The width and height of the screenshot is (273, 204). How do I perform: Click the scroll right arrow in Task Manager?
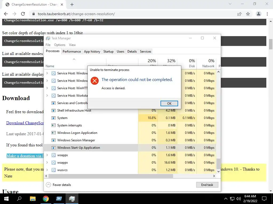(x=214, y=176)
